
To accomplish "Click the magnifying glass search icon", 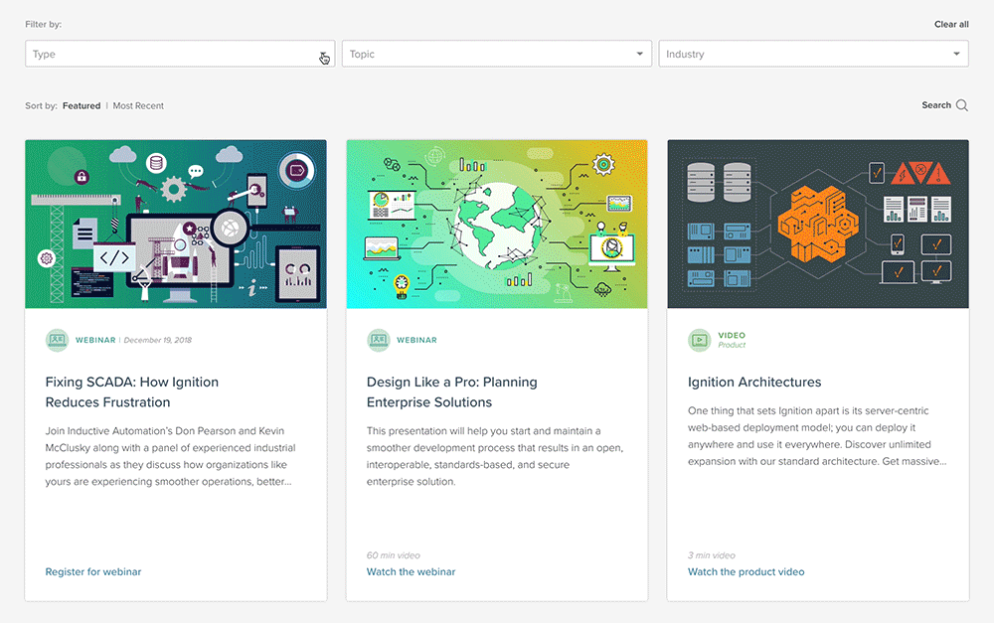I will 961,105.
